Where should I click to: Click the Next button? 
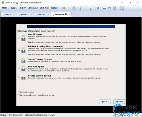[x=119, y=102]
